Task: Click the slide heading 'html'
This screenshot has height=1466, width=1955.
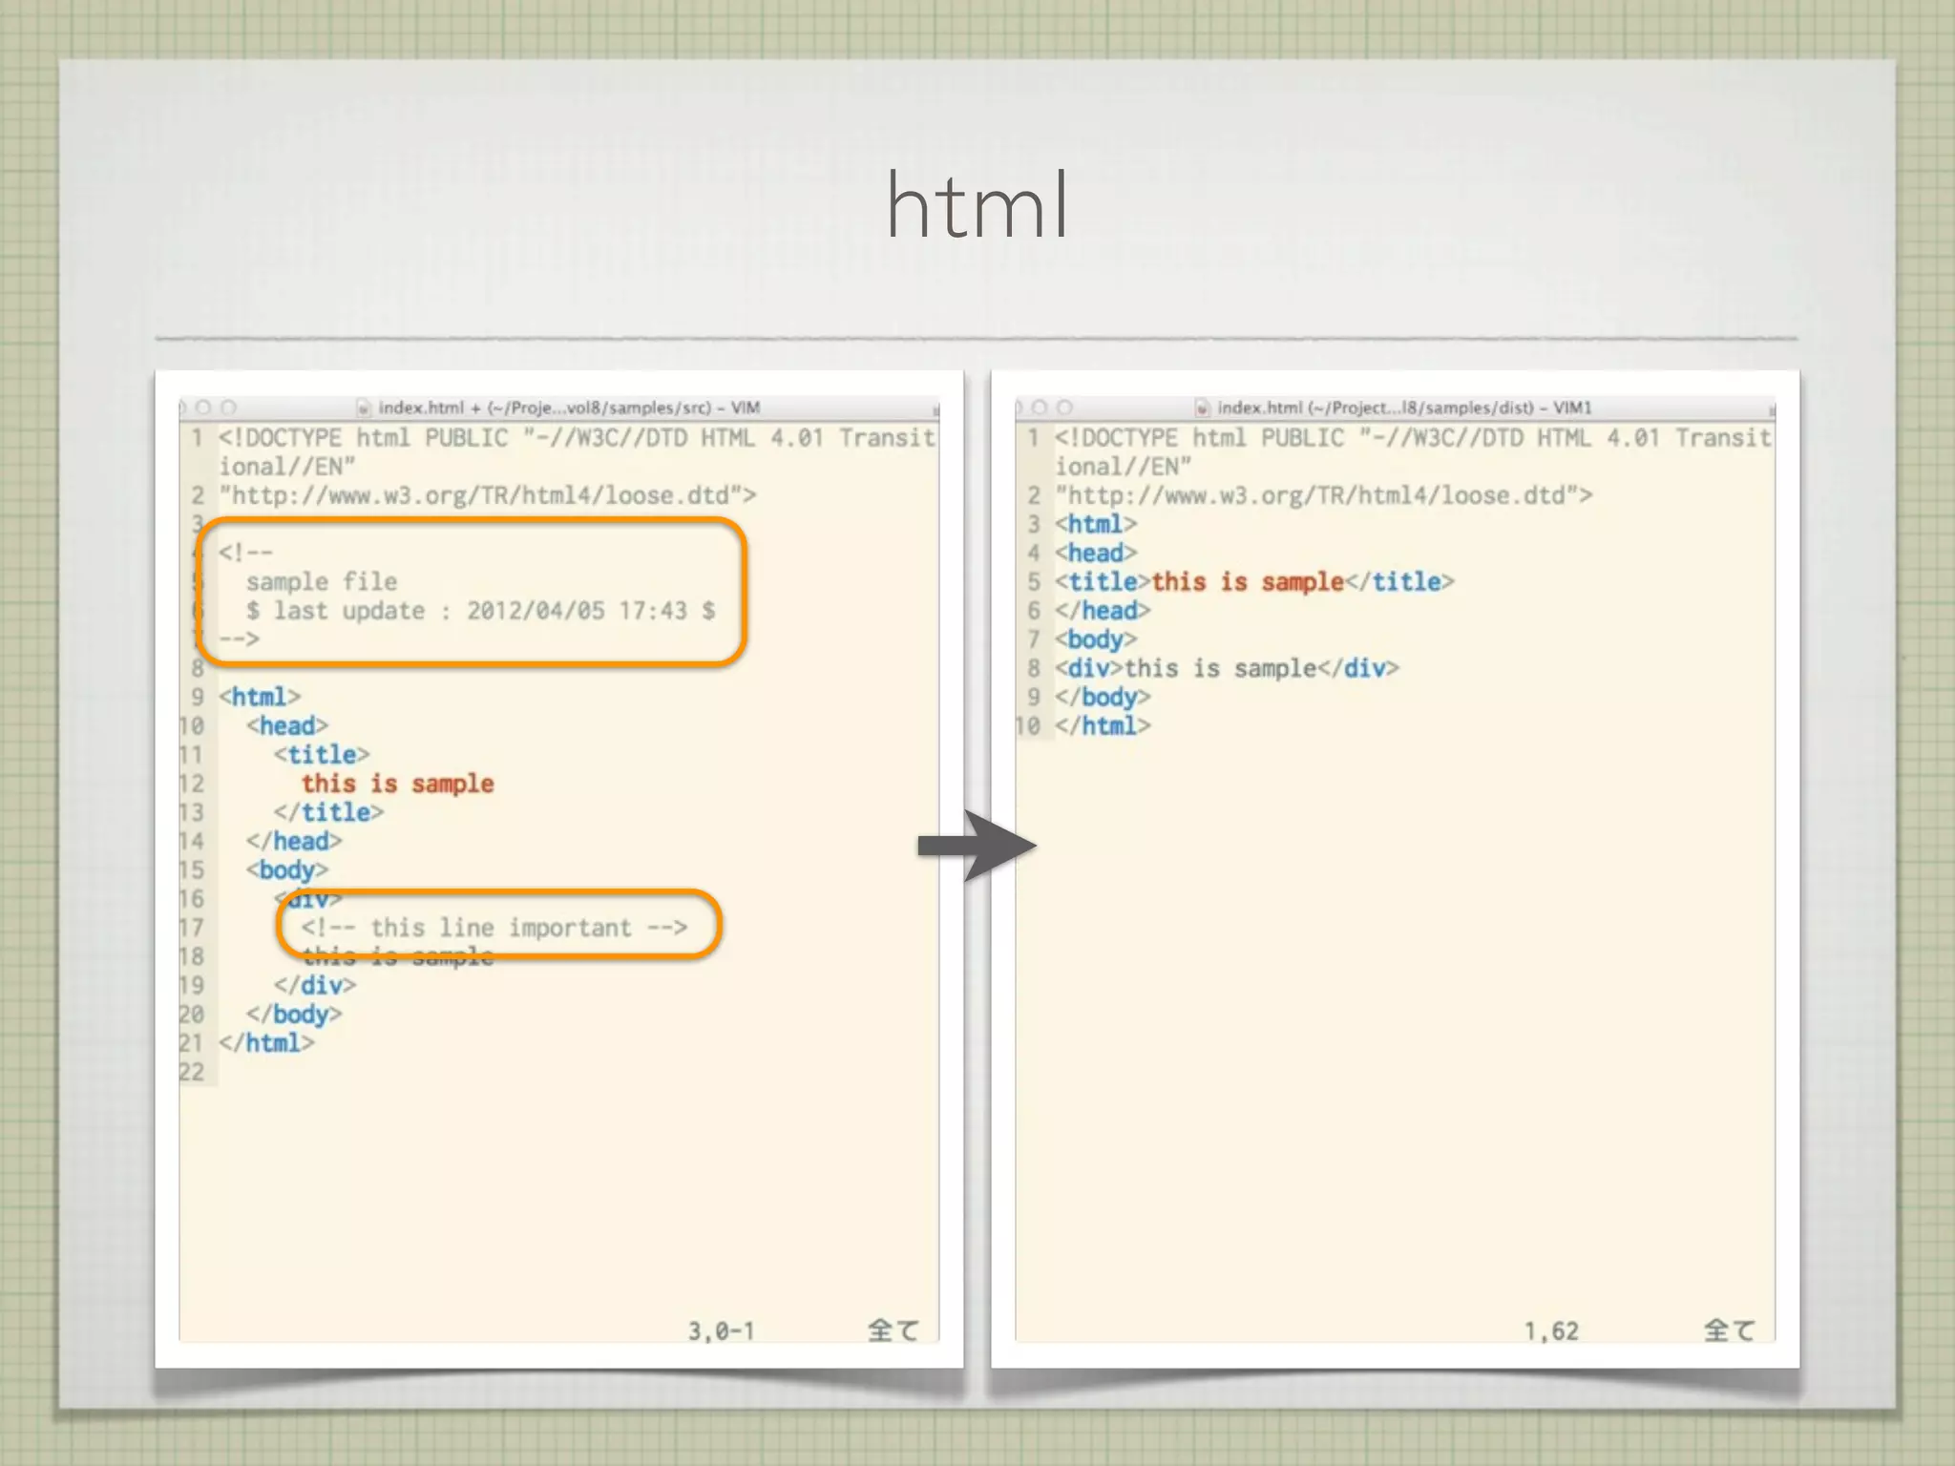Action: [x=977, y=204]
